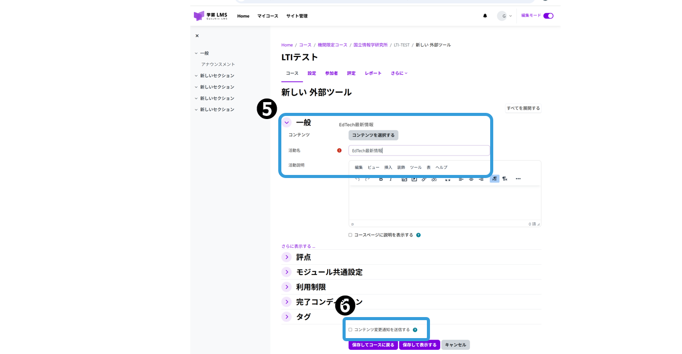This screenshot has height=354, width=682.
Task: Check the コンテンツ変更通知を送信する checkbox
Action: click(x=350, y=330)
